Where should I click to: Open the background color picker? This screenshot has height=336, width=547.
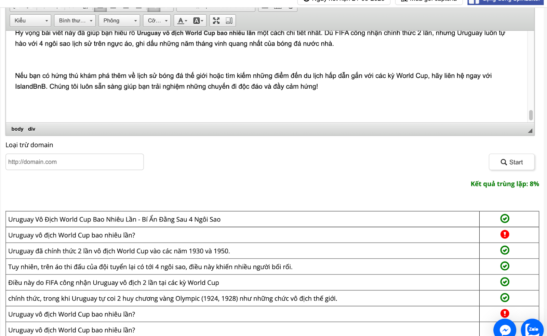[x=198, y=21]
